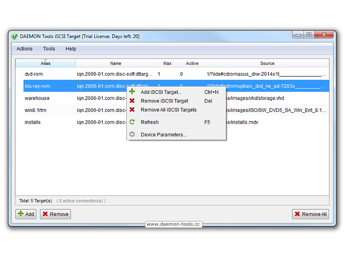Open Device Parameters... from context menu
The width and height of the screenshot is (347, 260).
click(177, 134)
